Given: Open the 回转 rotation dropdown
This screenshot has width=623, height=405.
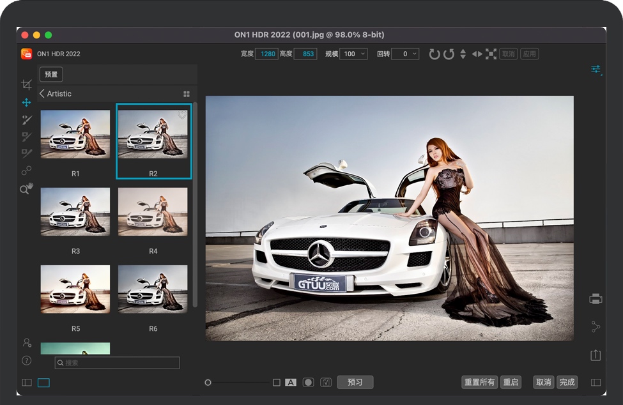Looking at the screenshot, I should coord(405,54).
